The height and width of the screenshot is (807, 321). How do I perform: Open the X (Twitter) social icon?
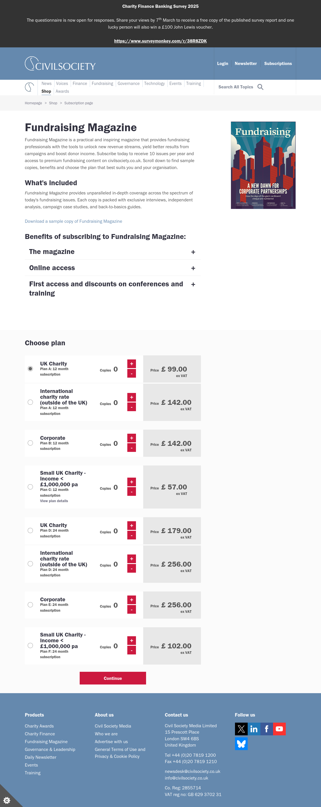[241, 729]
